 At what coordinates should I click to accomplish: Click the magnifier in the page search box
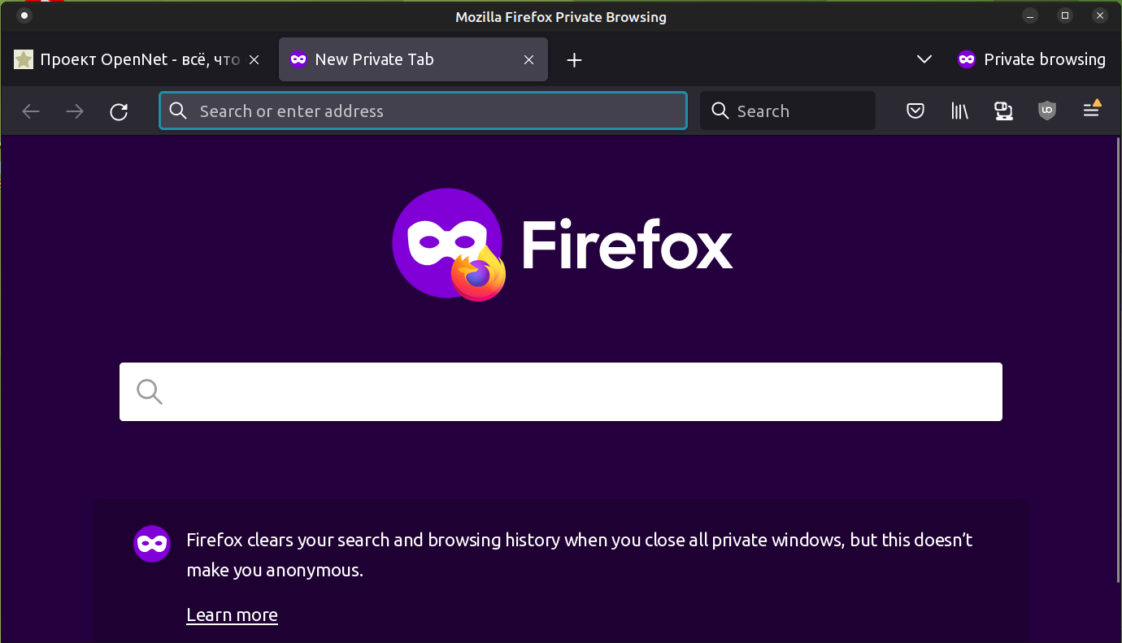click(x=150, y=392)
